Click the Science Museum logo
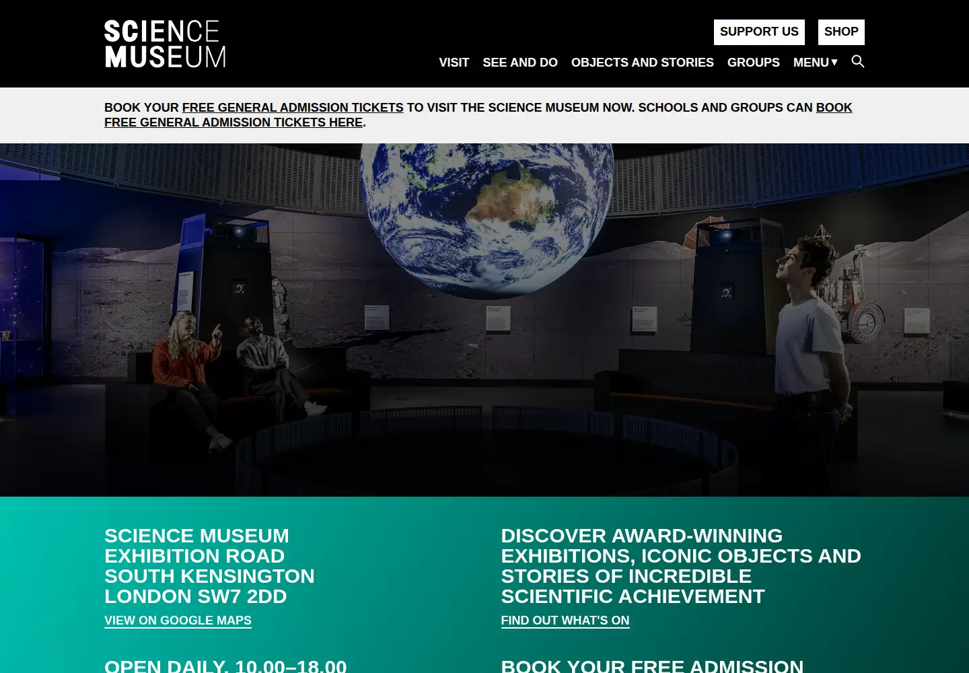The width and height of the screenshot is (969, 673). (x=165, y=44)
